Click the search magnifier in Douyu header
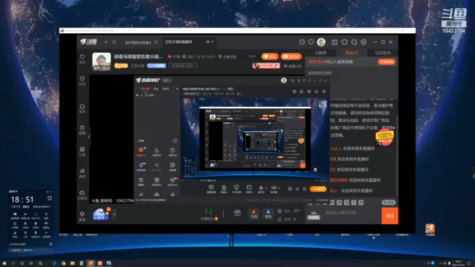 point(156,42)
